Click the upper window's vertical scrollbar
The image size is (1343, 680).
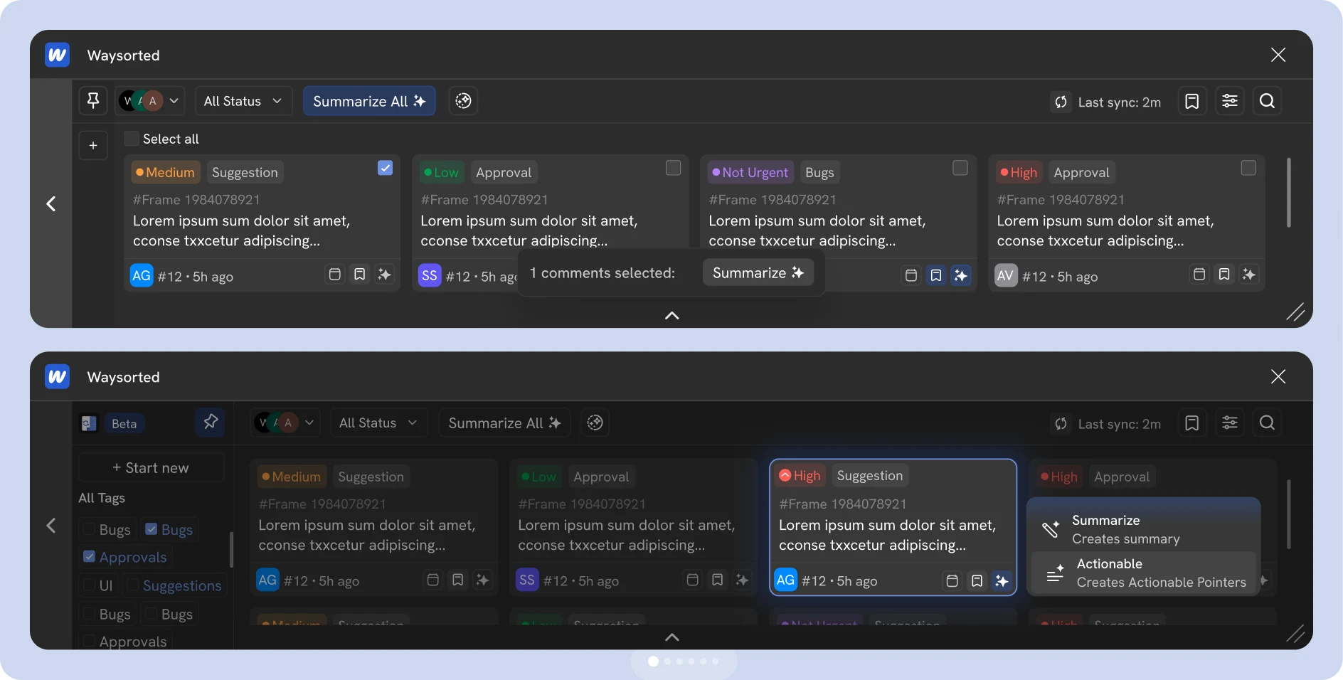click(x=1288, y=193)
